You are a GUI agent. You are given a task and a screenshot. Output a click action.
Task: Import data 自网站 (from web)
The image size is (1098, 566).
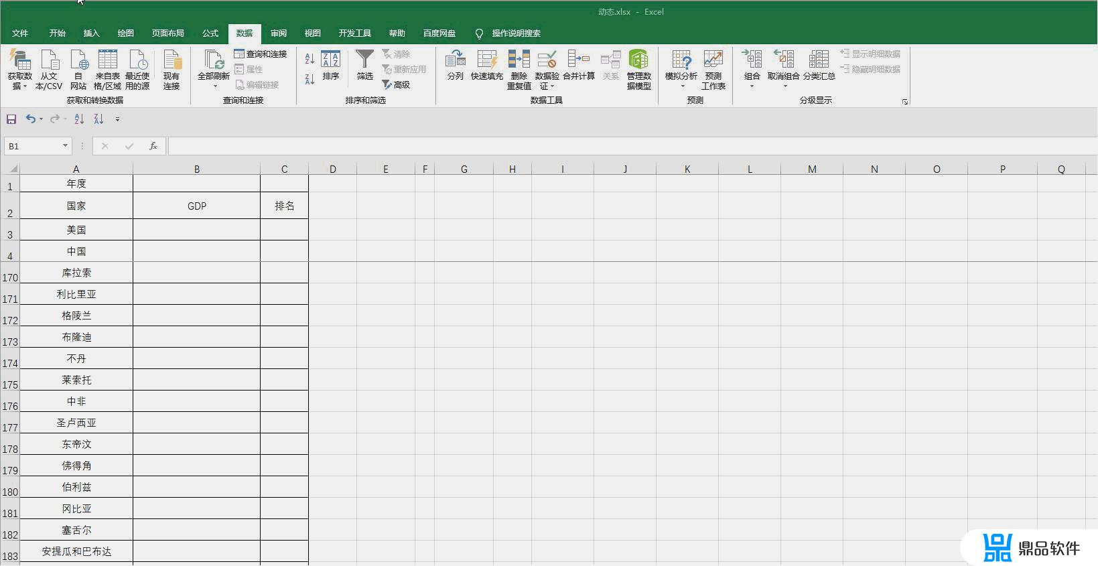(x=78, y=70)
